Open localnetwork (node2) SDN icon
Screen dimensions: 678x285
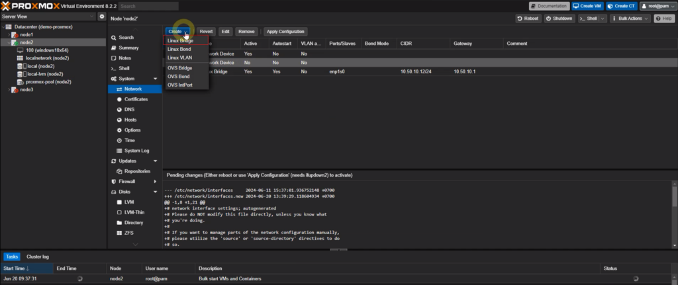point(20,58)
